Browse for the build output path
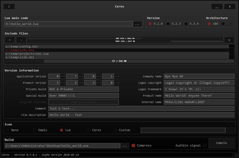Screen dimensions: 239x158 [x=124, y=146]
